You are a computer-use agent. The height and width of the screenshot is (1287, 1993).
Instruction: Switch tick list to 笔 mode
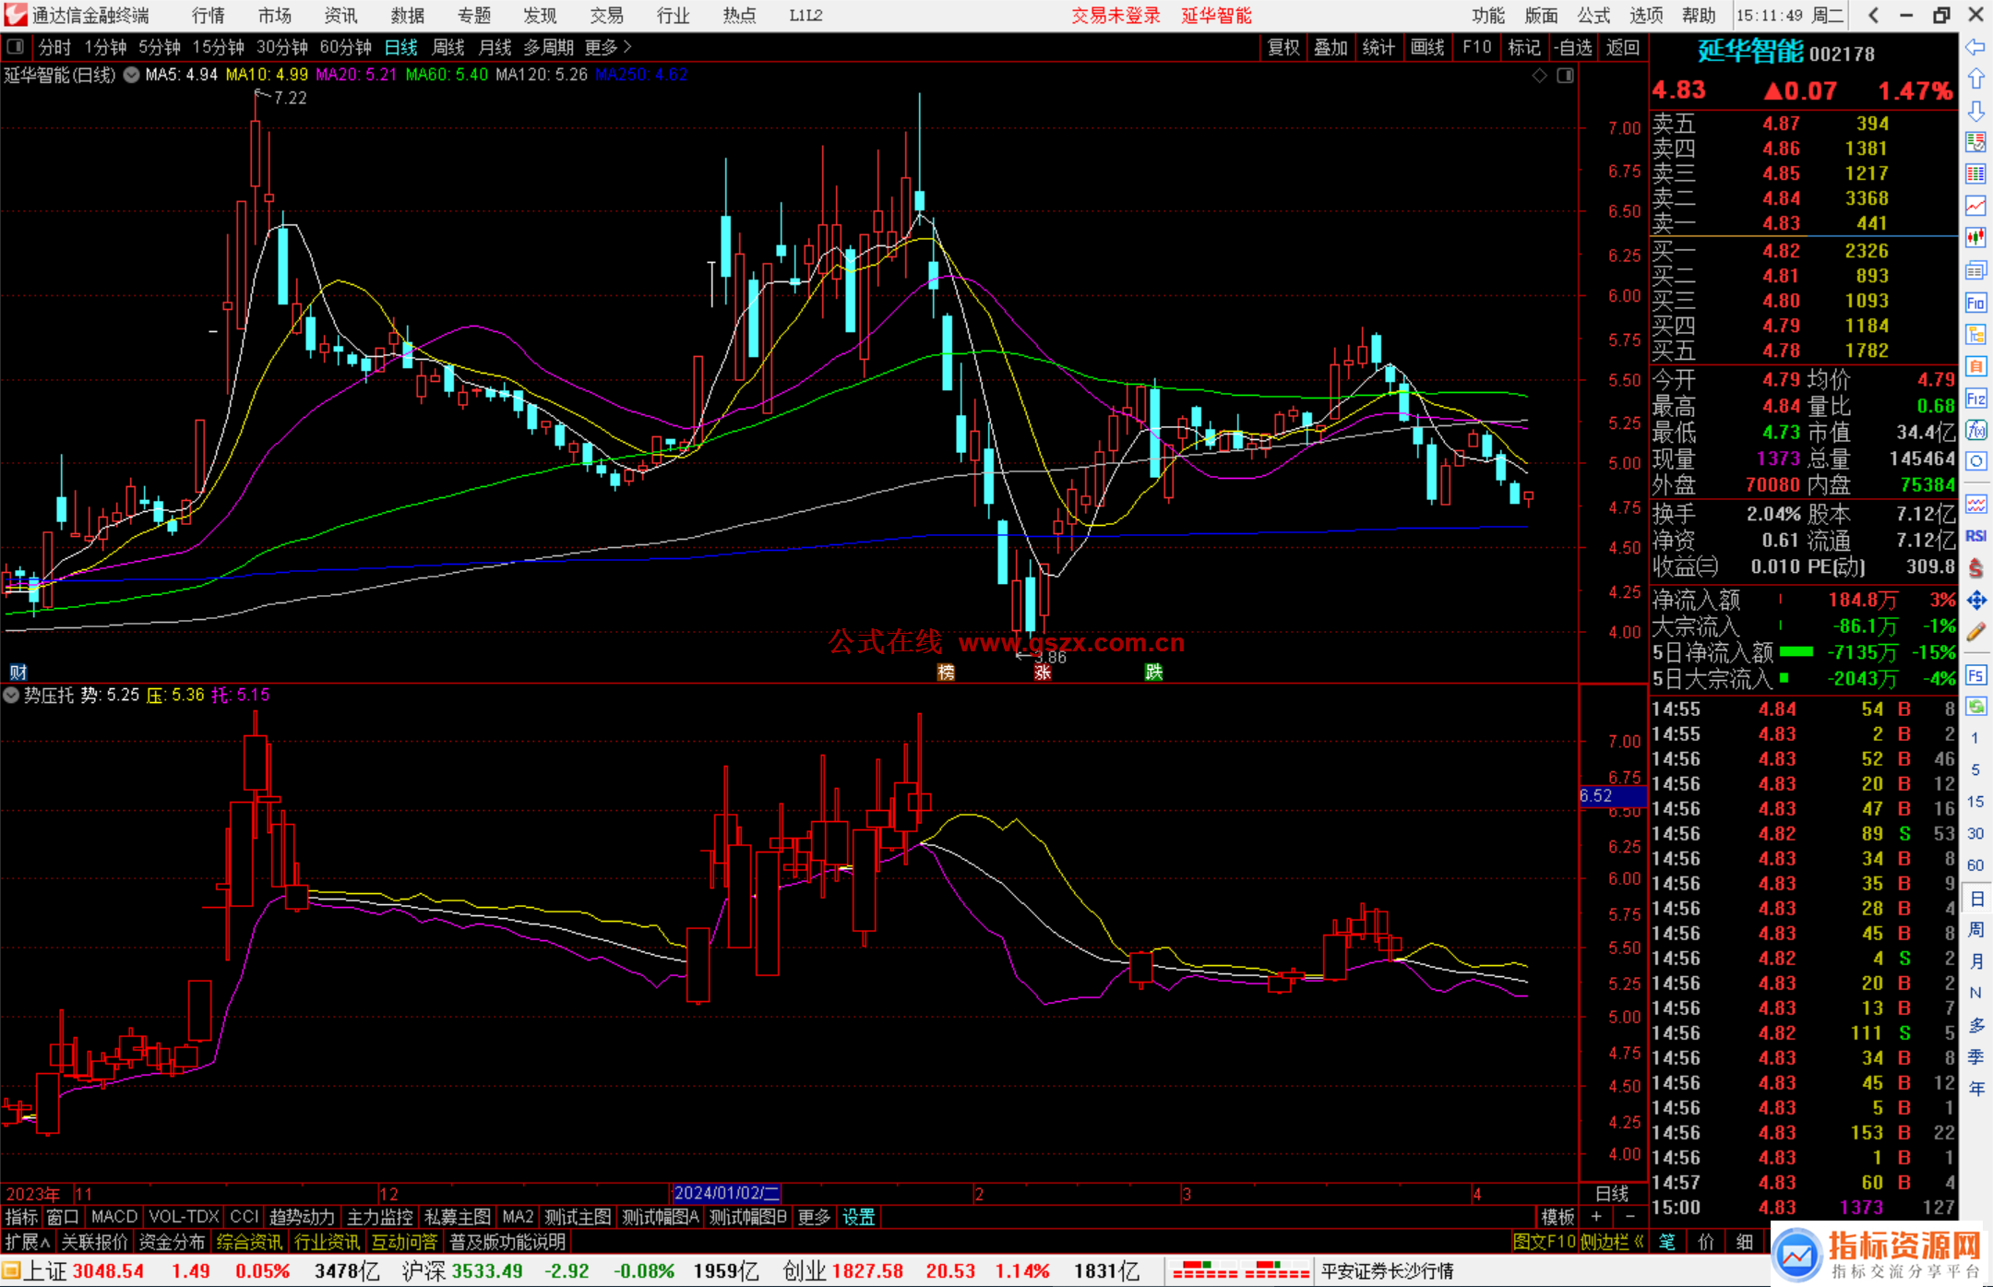point(1666,1242)
